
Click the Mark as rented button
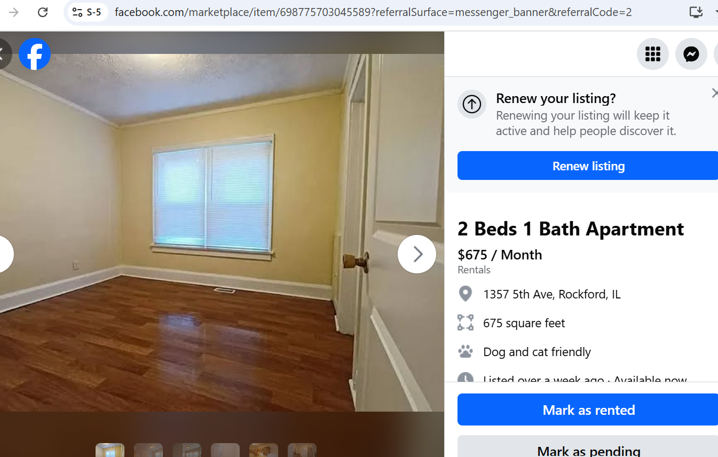pyautogui.click(x=588, y=409)
